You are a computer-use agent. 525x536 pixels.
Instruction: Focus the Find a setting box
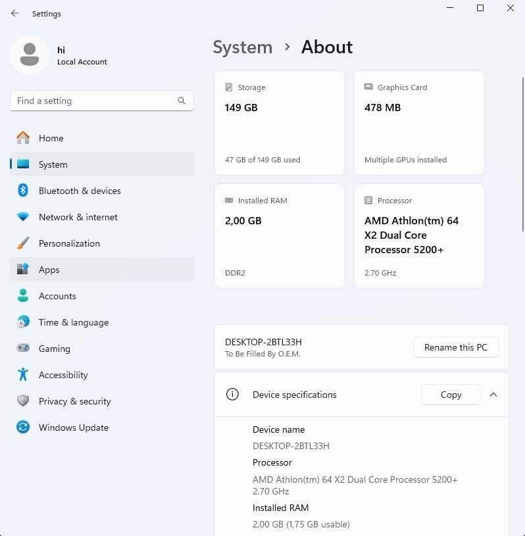(102, 101)
